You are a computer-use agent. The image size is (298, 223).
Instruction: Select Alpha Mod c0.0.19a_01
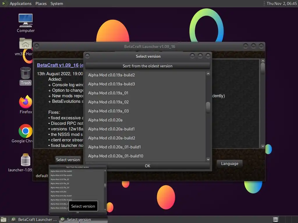(146, 93)
